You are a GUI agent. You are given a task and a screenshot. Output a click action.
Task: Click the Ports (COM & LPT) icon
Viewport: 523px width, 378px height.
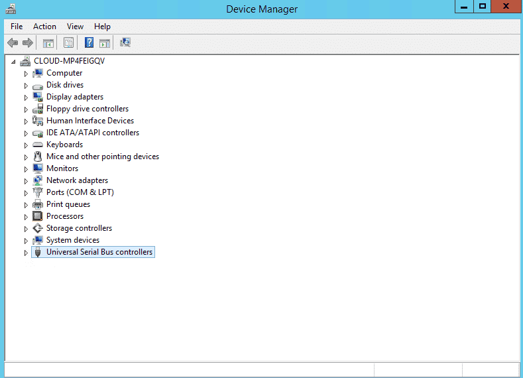tap(38, 192)
